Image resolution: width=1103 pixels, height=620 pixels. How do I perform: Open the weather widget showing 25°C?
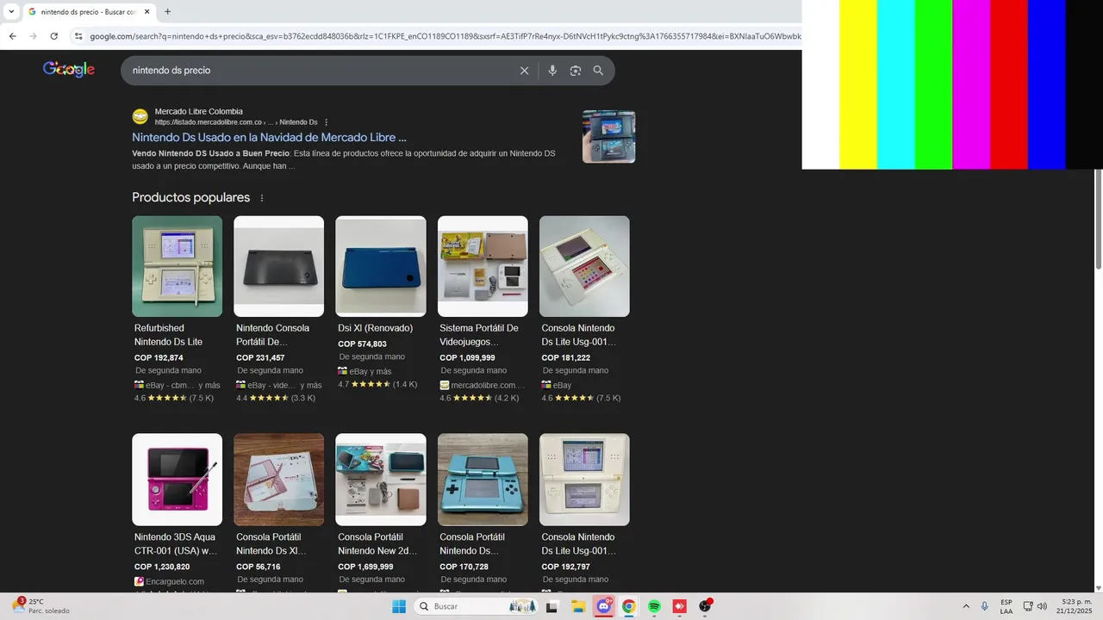pyautogui.click(x=41, y=606)
